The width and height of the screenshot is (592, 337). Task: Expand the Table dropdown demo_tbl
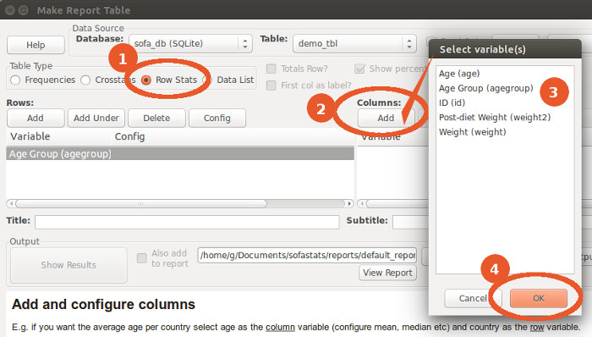[x=354, y=44]
